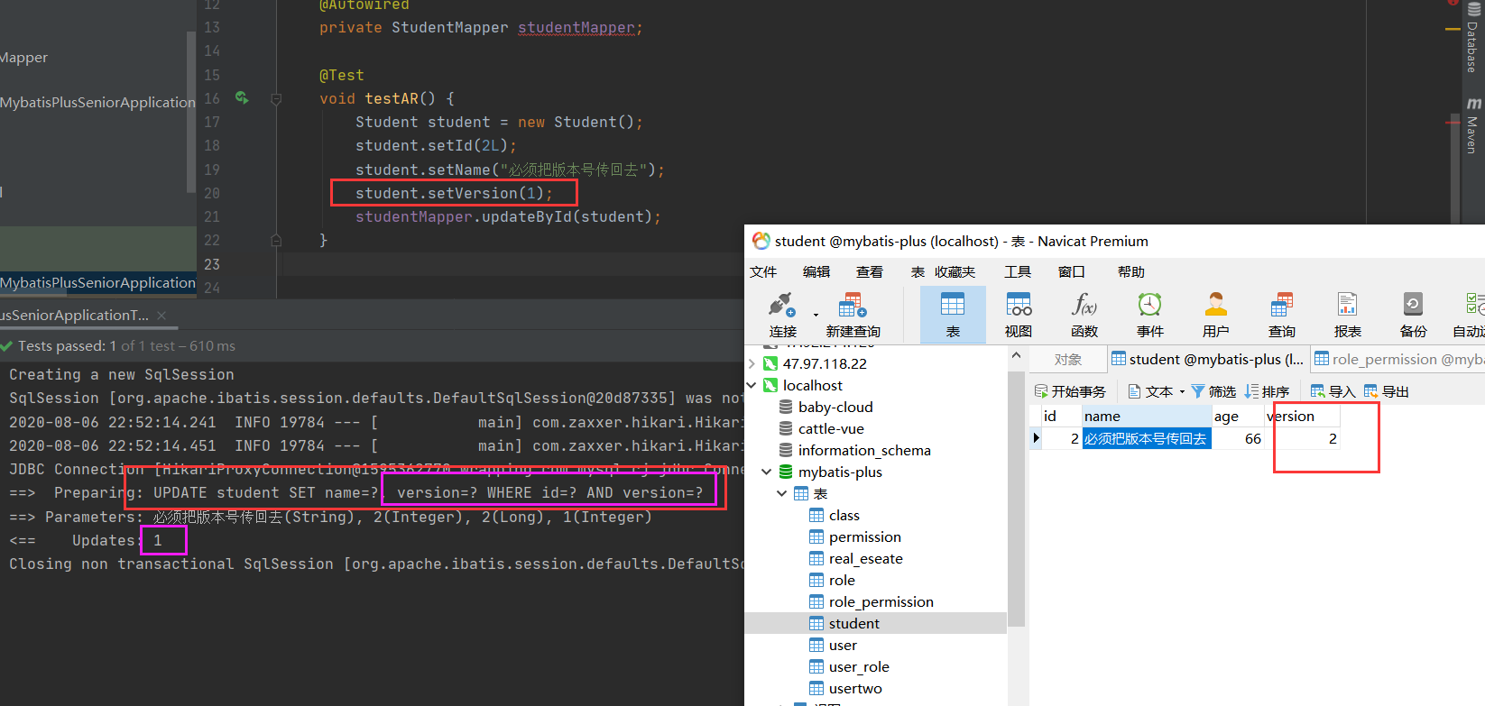The image size is (1485, 706).
Task: Switch to the Objects tab
Action: coord(1068,359)
